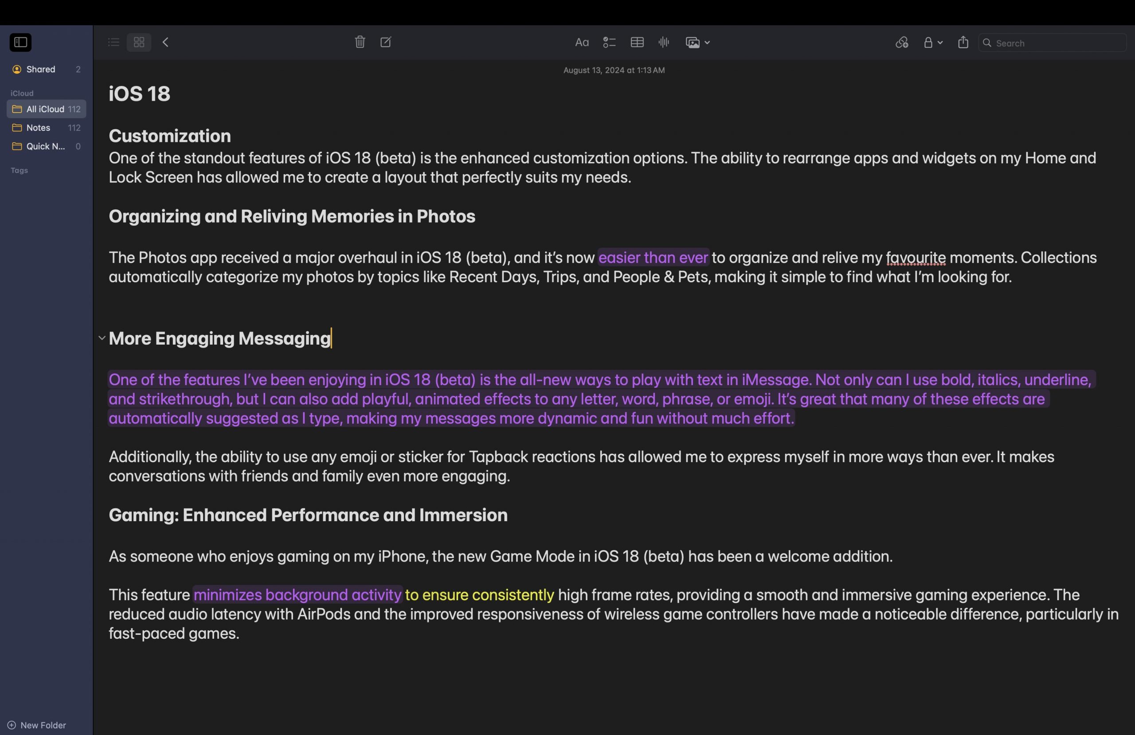The height and width of the screenshot is (735, 1135).
Task: Click the Game Mode sentence
Action: pyautogui.click(x=501, y=557)
